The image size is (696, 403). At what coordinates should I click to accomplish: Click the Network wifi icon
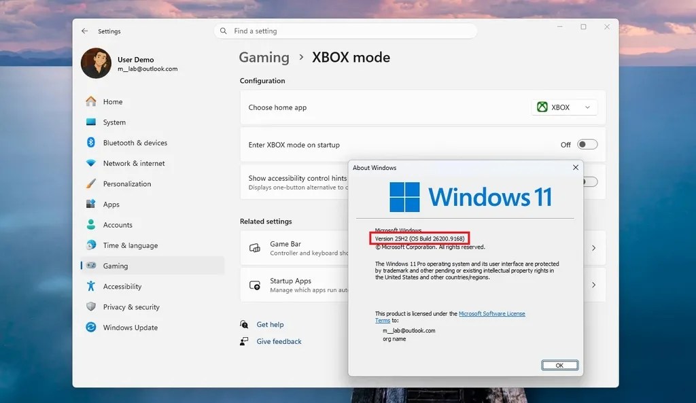91,163
